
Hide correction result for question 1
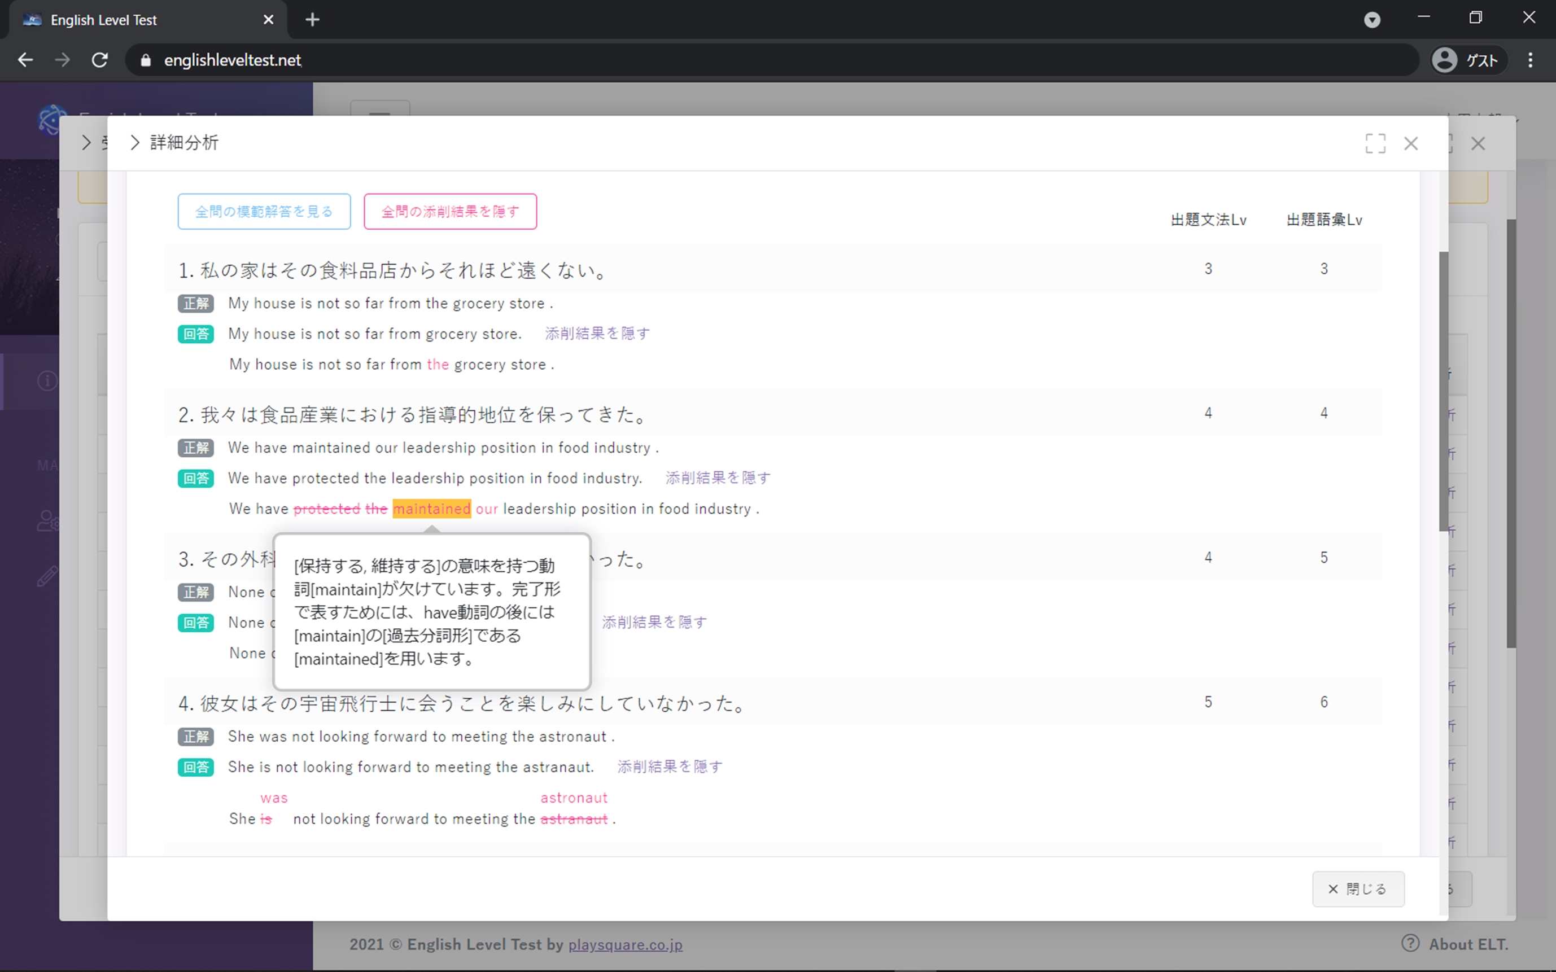(597, 333)
